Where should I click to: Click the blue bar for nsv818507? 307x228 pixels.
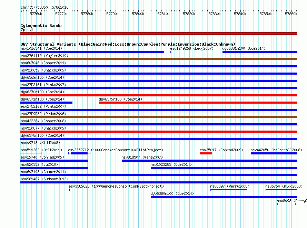[x=209, y=161]
